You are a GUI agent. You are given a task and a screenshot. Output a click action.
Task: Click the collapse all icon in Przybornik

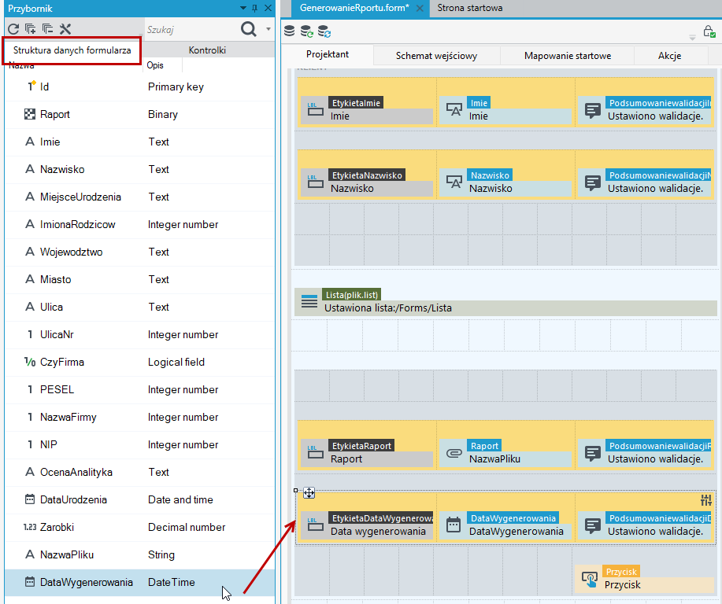(47, 29)
